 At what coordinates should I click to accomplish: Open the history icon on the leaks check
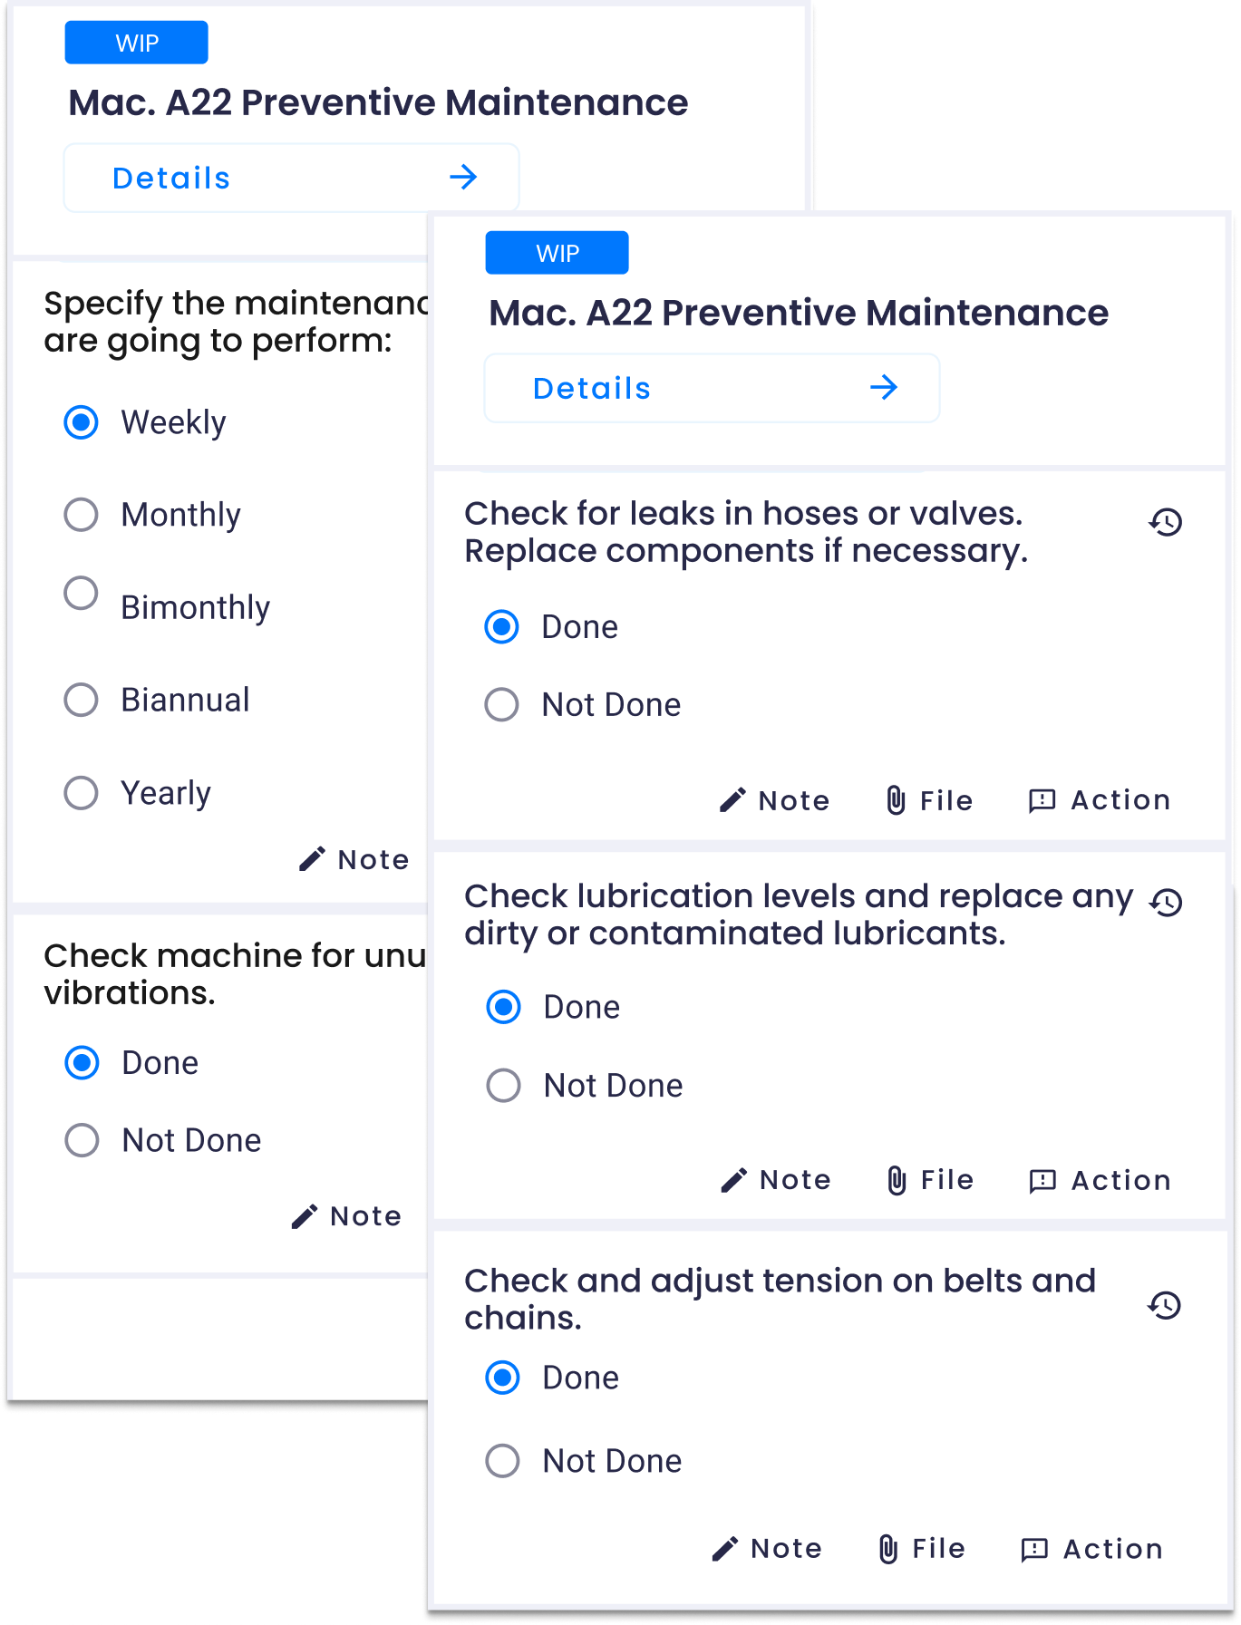point(1163,523)
